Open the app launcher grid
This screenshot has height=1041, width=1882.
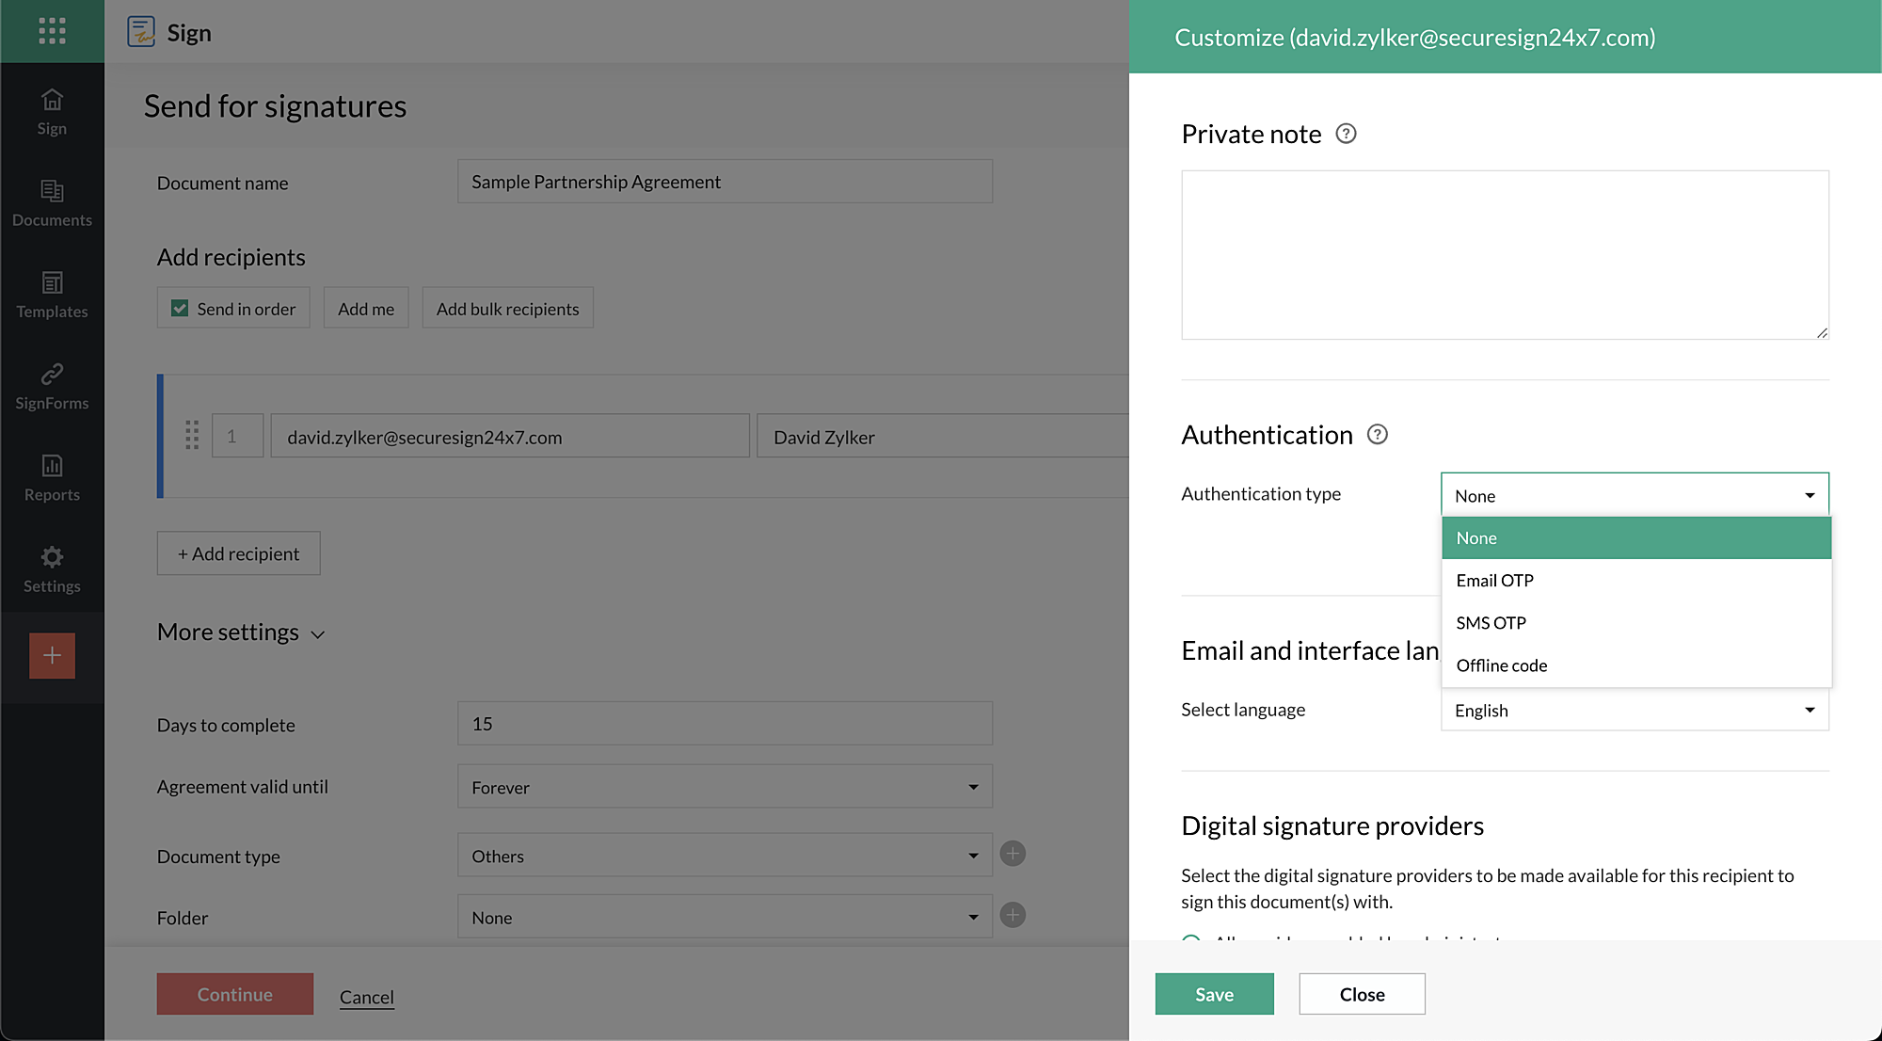[52, 31]
